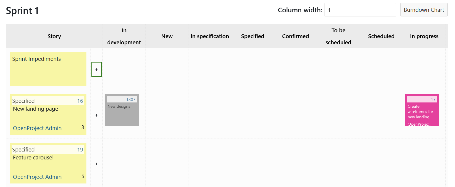
Task: Click OpenProject Admin on New landing page card
Action: (37, 128)
